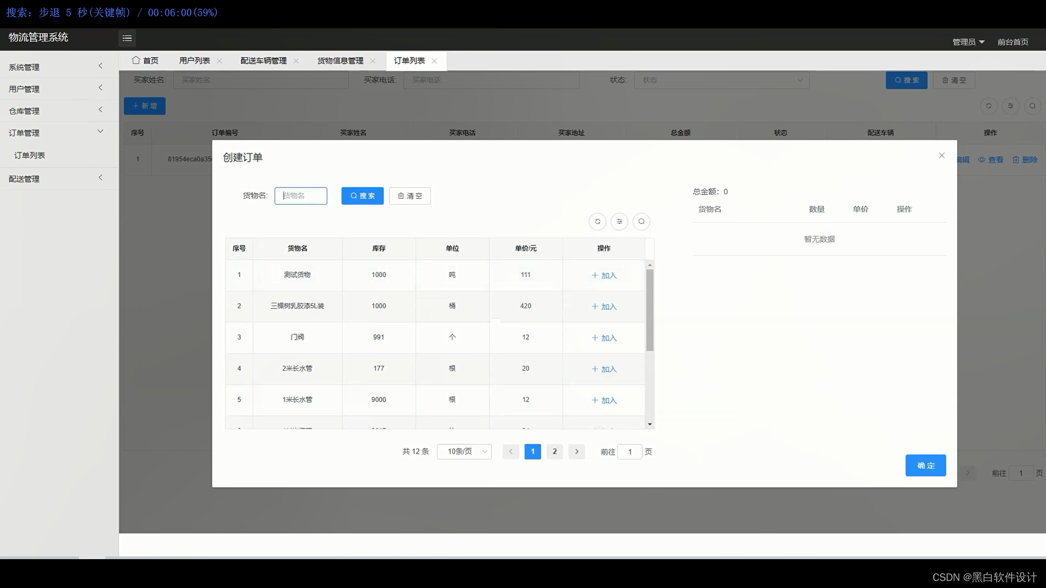The width and height of the screenshot is (1046, 588).
Task: Click the home icon on the 首页 tab
Action: point(137,60)
